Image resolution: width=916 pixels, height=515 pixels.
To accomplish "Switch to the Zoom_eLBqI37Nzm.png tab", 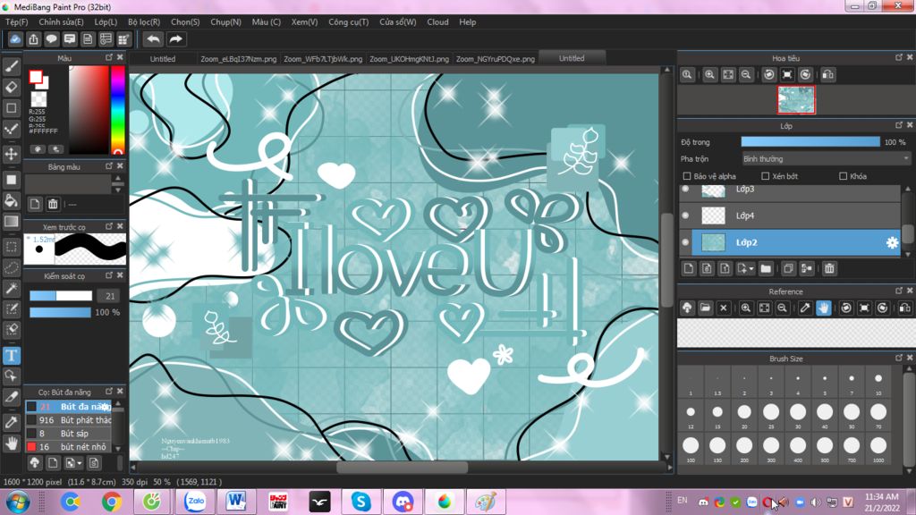I will tap(238, 59).
